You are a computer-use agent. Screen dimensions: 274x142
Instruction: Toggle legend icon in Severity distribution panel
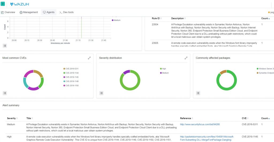pos(101,93)
